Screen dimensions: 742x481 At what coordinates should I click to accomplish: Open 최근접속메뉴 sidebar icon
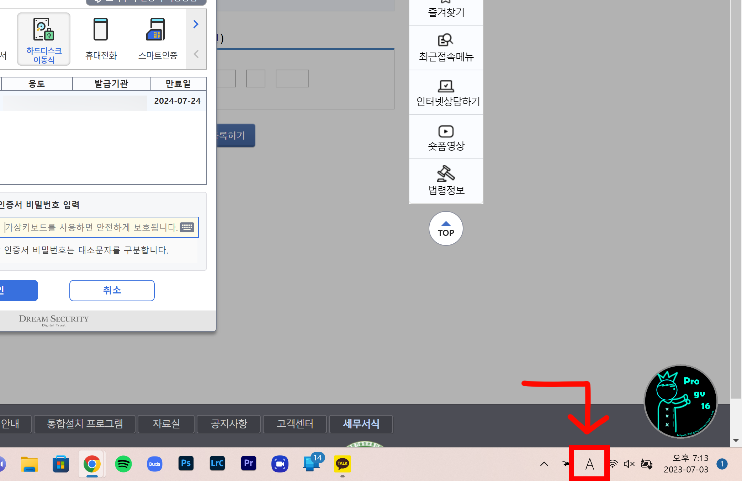tap(446, 47)
